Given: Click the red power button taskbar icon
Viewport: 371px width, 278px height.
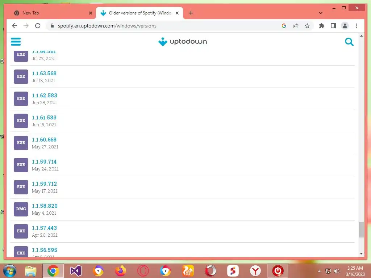Looking at the screenshot, I should (278, 271).
